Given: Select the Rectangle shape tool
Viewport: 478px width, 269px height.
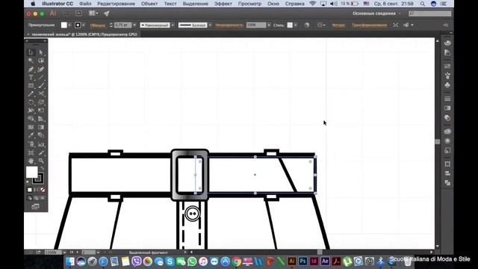Looking at the screenshot, I should pyautogui.click(x=31, y=86).
